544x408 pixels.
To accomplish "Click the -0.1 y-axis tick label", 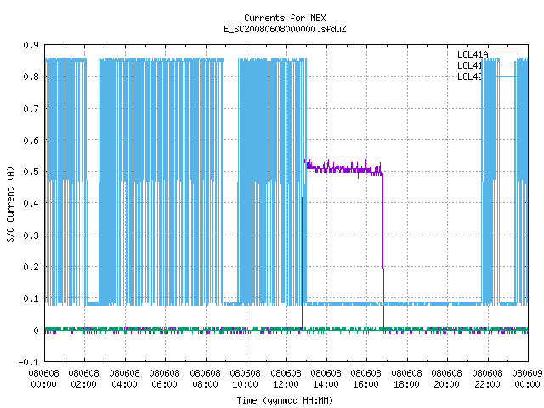I will (x=28, y=362).
